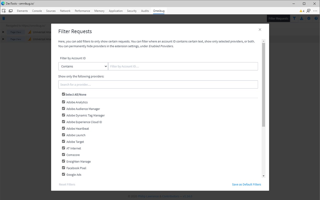The height and width of the screenshot is (200, 320).
Task: Uncheck the Facebook Pixel checkbox
Action: [x=63, y=168]
